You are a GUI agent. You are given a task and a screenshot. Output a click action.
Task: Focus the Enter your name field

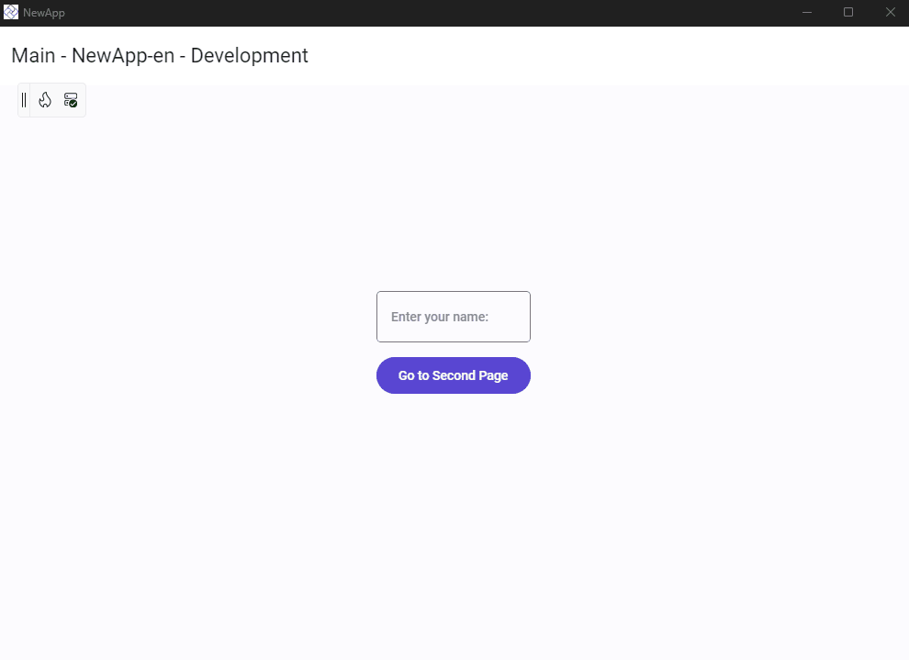453,317
